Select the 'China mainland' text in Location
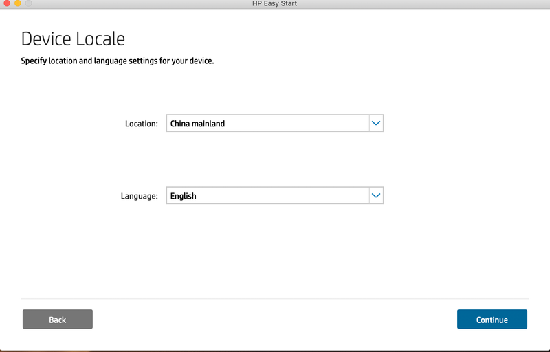Viewport: 550px width, 352px height. 198,124
